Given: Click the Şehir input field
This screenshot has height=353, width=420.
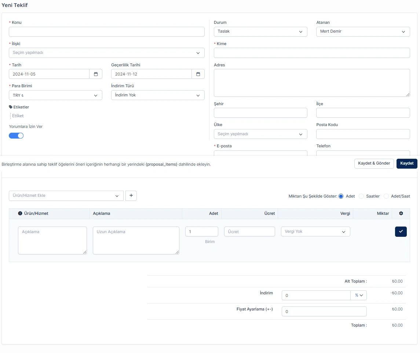Looking at the screenshot, I should pyautogui.click(x=260, y=113).
